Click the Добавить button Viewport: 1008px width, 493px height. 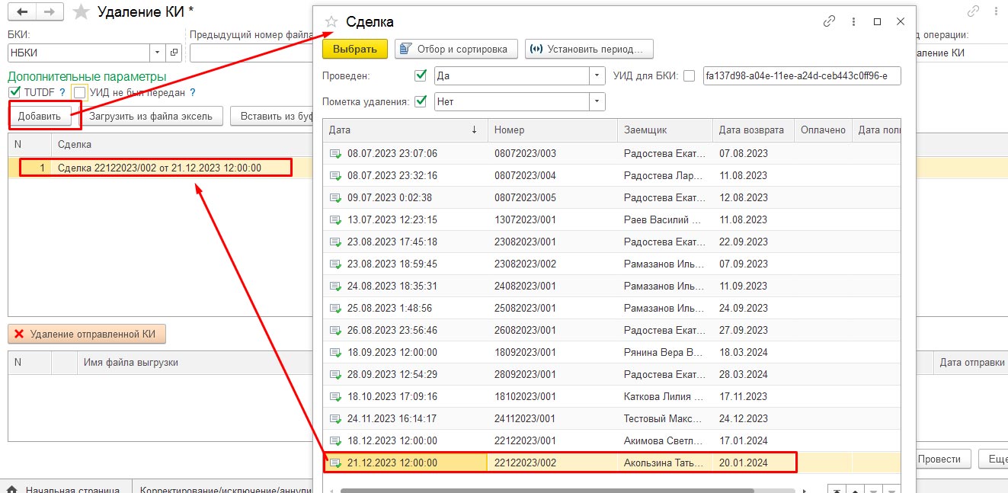coord(40,116)
